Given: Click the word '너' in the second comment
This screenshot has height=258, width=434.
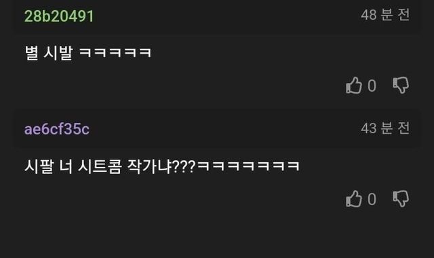Looking at the screenshot, I should coord(66,166).
